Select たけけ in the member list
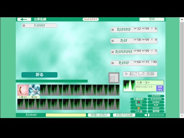Viewport: 184px width, 138px height. coord(156,108)
